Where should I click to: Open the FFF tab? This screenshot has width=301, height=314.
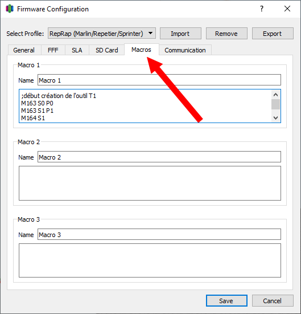53,50
